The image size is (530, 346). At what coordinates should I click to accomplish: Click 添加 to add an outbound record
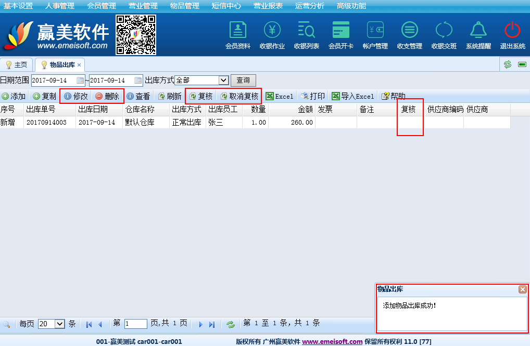14,96
